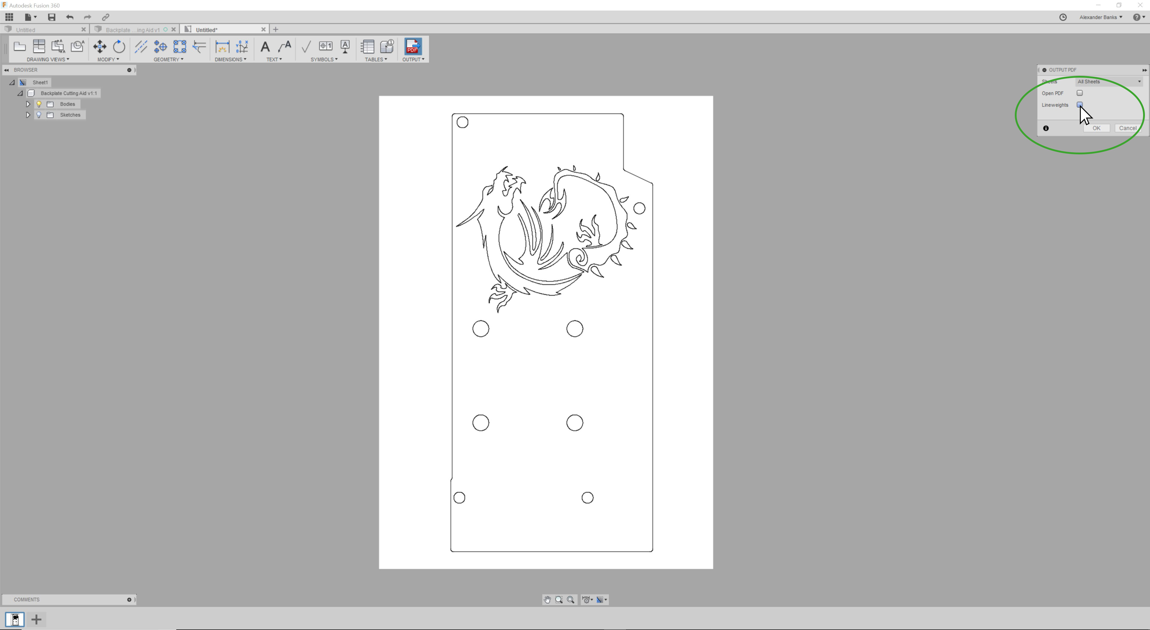
Task: Select the Table tool
Action: (x=368, y=46)
